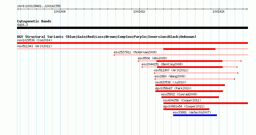Open the dgv10861n54 (Cooper2011) variant label

pos(184,106)
